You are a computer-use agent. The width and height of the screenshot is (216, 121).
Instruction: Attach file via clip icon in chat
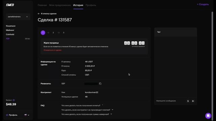click(x=188, y=101)
